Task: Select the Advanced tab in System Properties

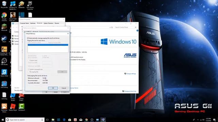Action: pyautogui.click(x=40, y=23)
